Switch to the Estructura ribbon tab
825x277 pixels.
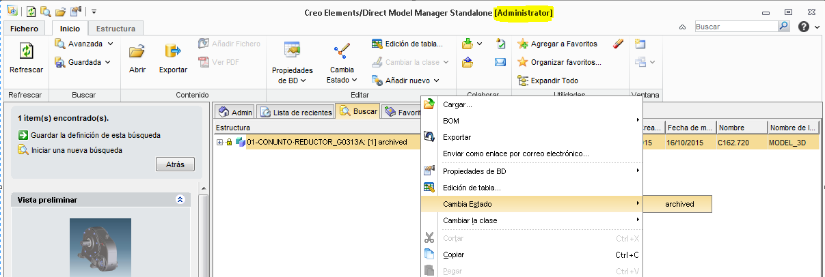[x=116, y=29]
